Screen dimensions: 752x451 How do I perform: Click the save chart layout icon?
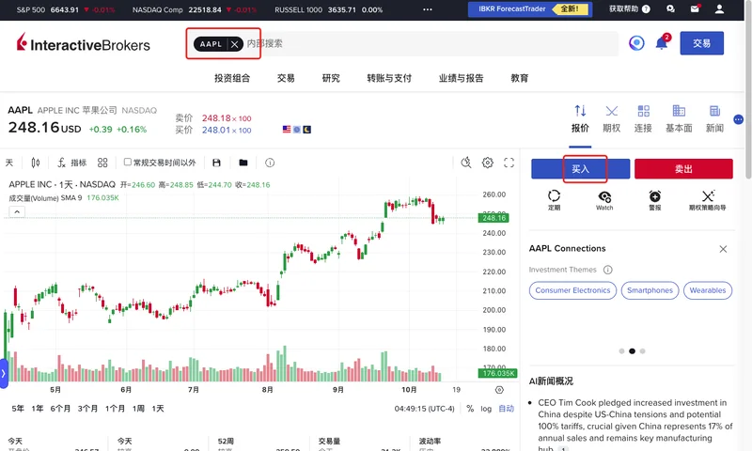tap(217, 163)
